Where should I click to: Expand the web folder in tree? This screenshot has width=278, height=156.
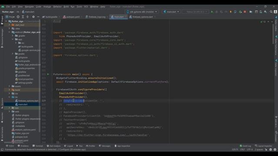[10, 112]
